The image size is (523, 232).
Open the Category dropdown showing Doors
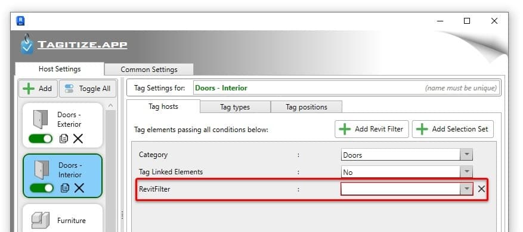(407, 155)
